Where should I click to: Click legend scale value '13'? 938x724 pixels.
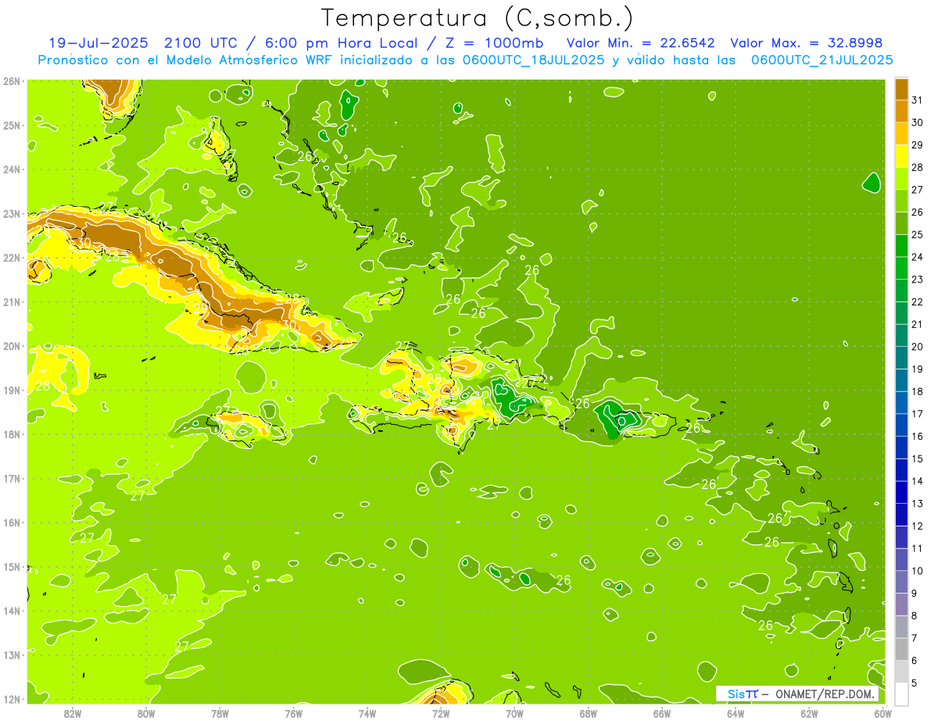917,504
